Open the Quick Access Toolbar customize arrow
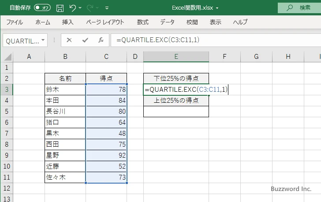This screenshot has width=321, height=202. pos(107,8)
